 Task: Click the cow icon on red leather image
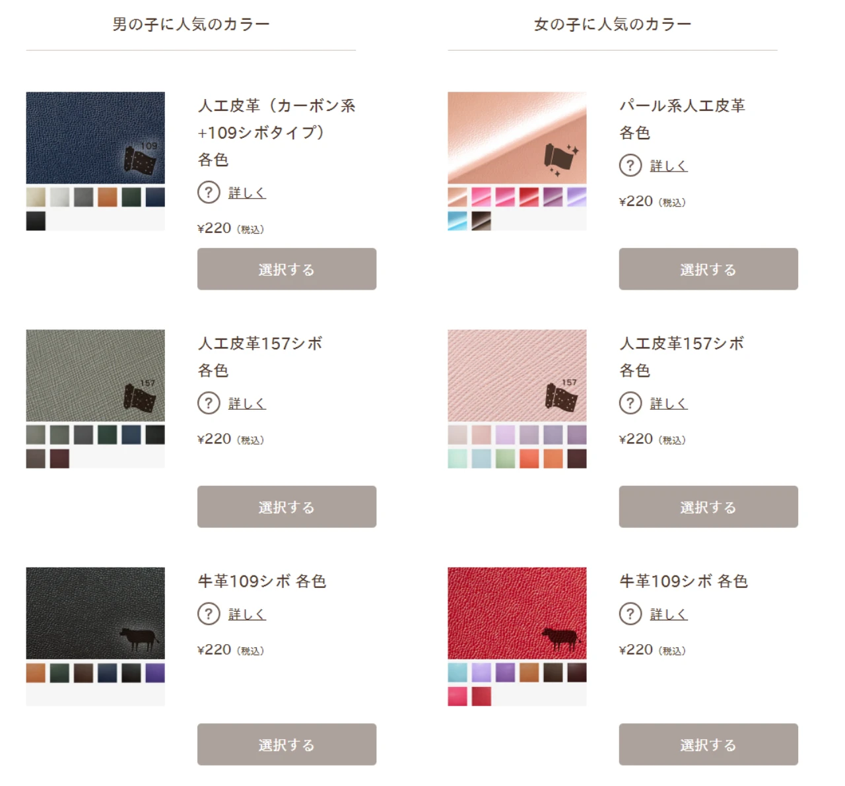click(560, 638)
